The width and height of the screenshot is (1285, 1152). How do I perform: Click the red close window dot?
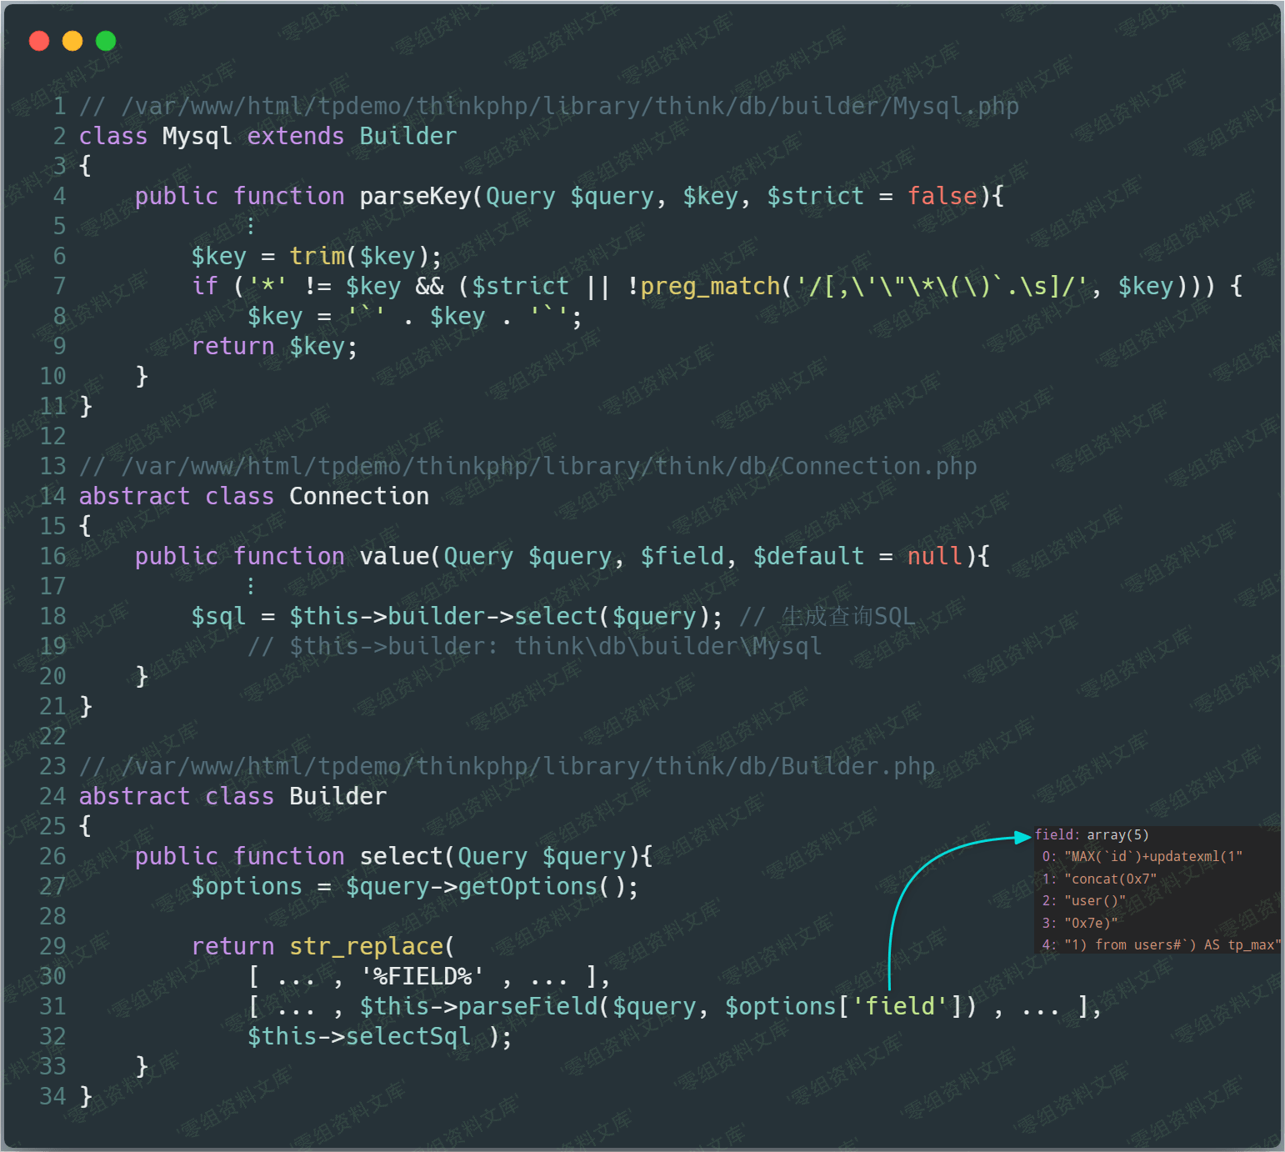(39, 41)
